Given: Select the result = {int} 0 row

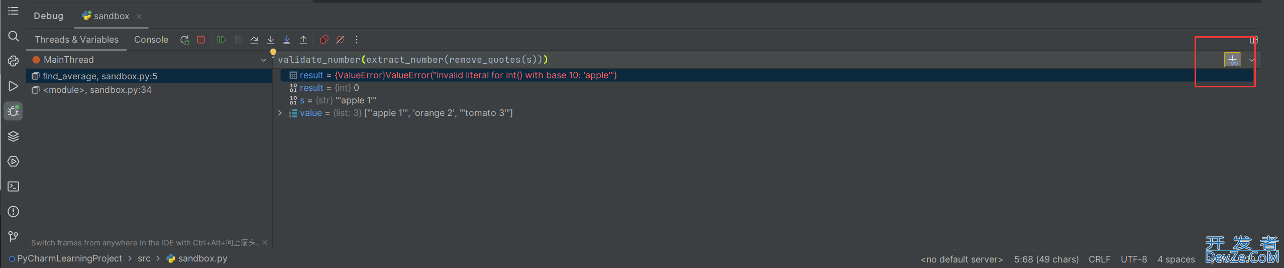Looking at the screenshot, I should (767, 88).
